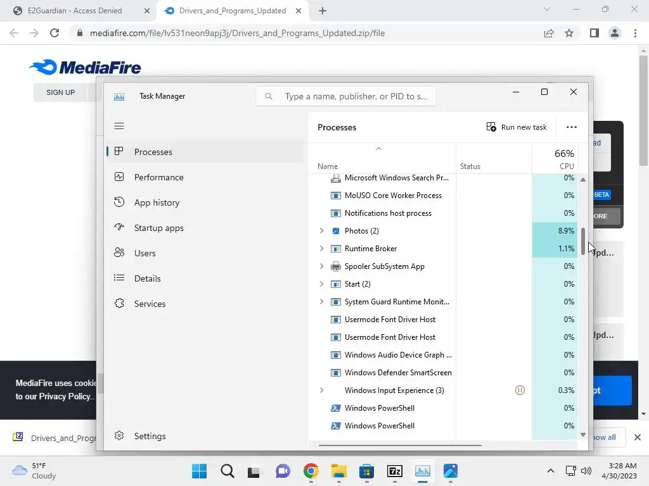This screenshot has width=649, height=486.
Task: Open Task Manager Settings
Action: [205, 436]
